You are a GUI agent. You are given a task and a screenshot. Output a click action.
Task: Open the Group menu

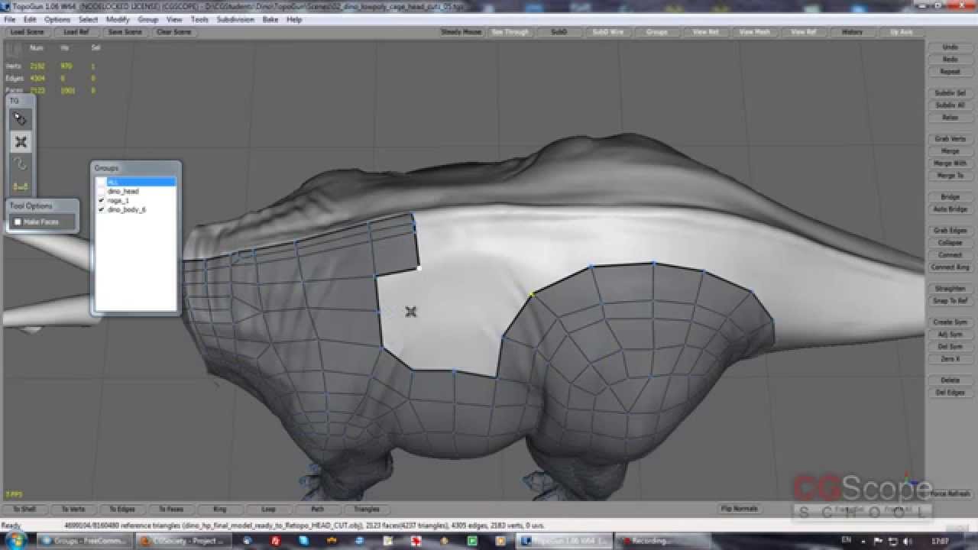147,19
